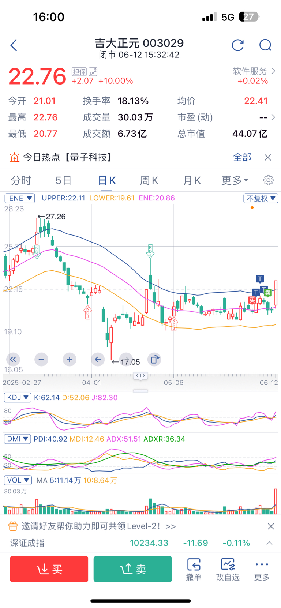
Task: Tap the 深证成指 10234.33 value
Action: 149,543
